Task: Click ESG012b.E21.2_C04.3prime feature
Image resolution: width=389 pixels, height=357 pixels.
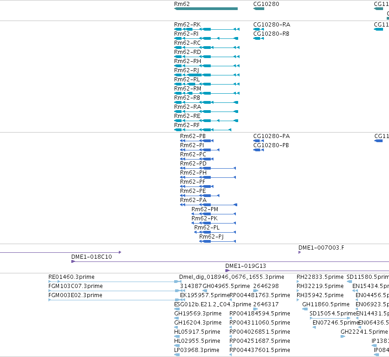Action: [177, 309]
